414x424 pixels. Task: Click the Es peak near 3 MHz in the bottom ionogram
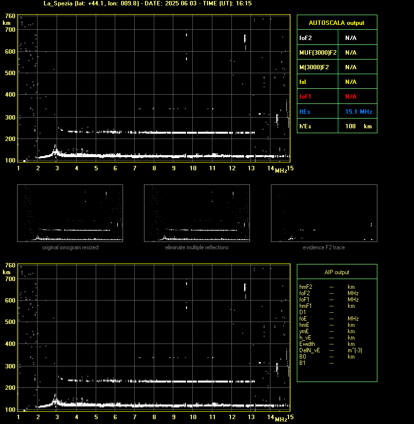[x=56, y=400]
